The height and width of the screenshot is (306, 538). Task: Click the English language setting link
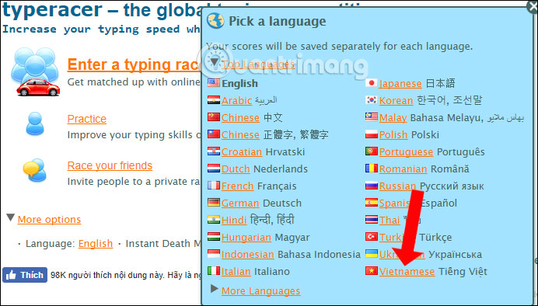point(96,244)
